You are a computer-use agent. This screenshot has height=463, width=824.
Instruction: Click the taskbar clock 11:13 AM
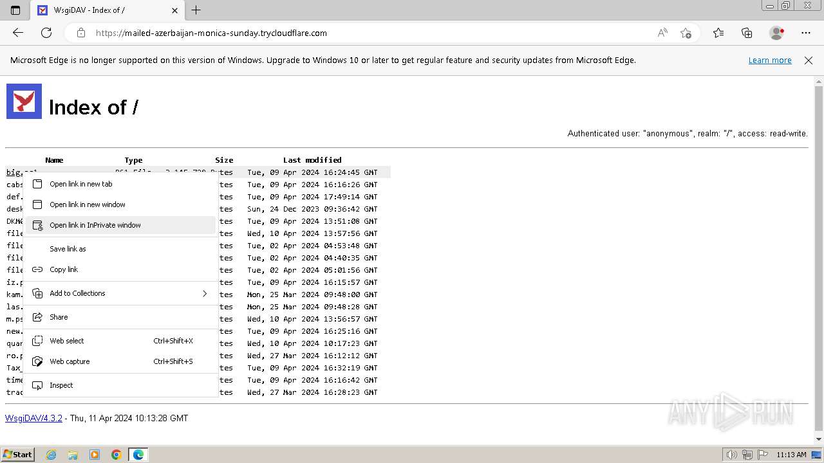(791, 455)
